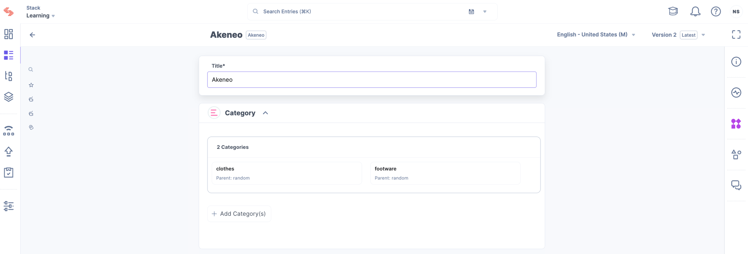Viewport: 748px width, 254px height.
Task: Enter fullscreen mode with the expand icon
Action: (x=736, y=35)
